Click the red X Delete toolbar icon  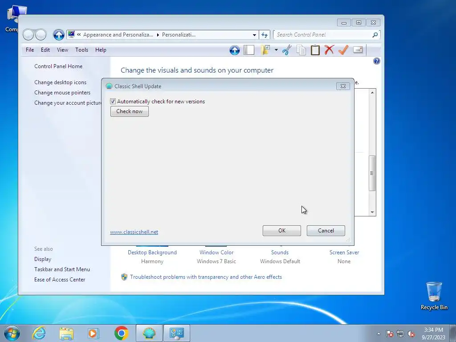pyautogui.click(x=329, y=50)
